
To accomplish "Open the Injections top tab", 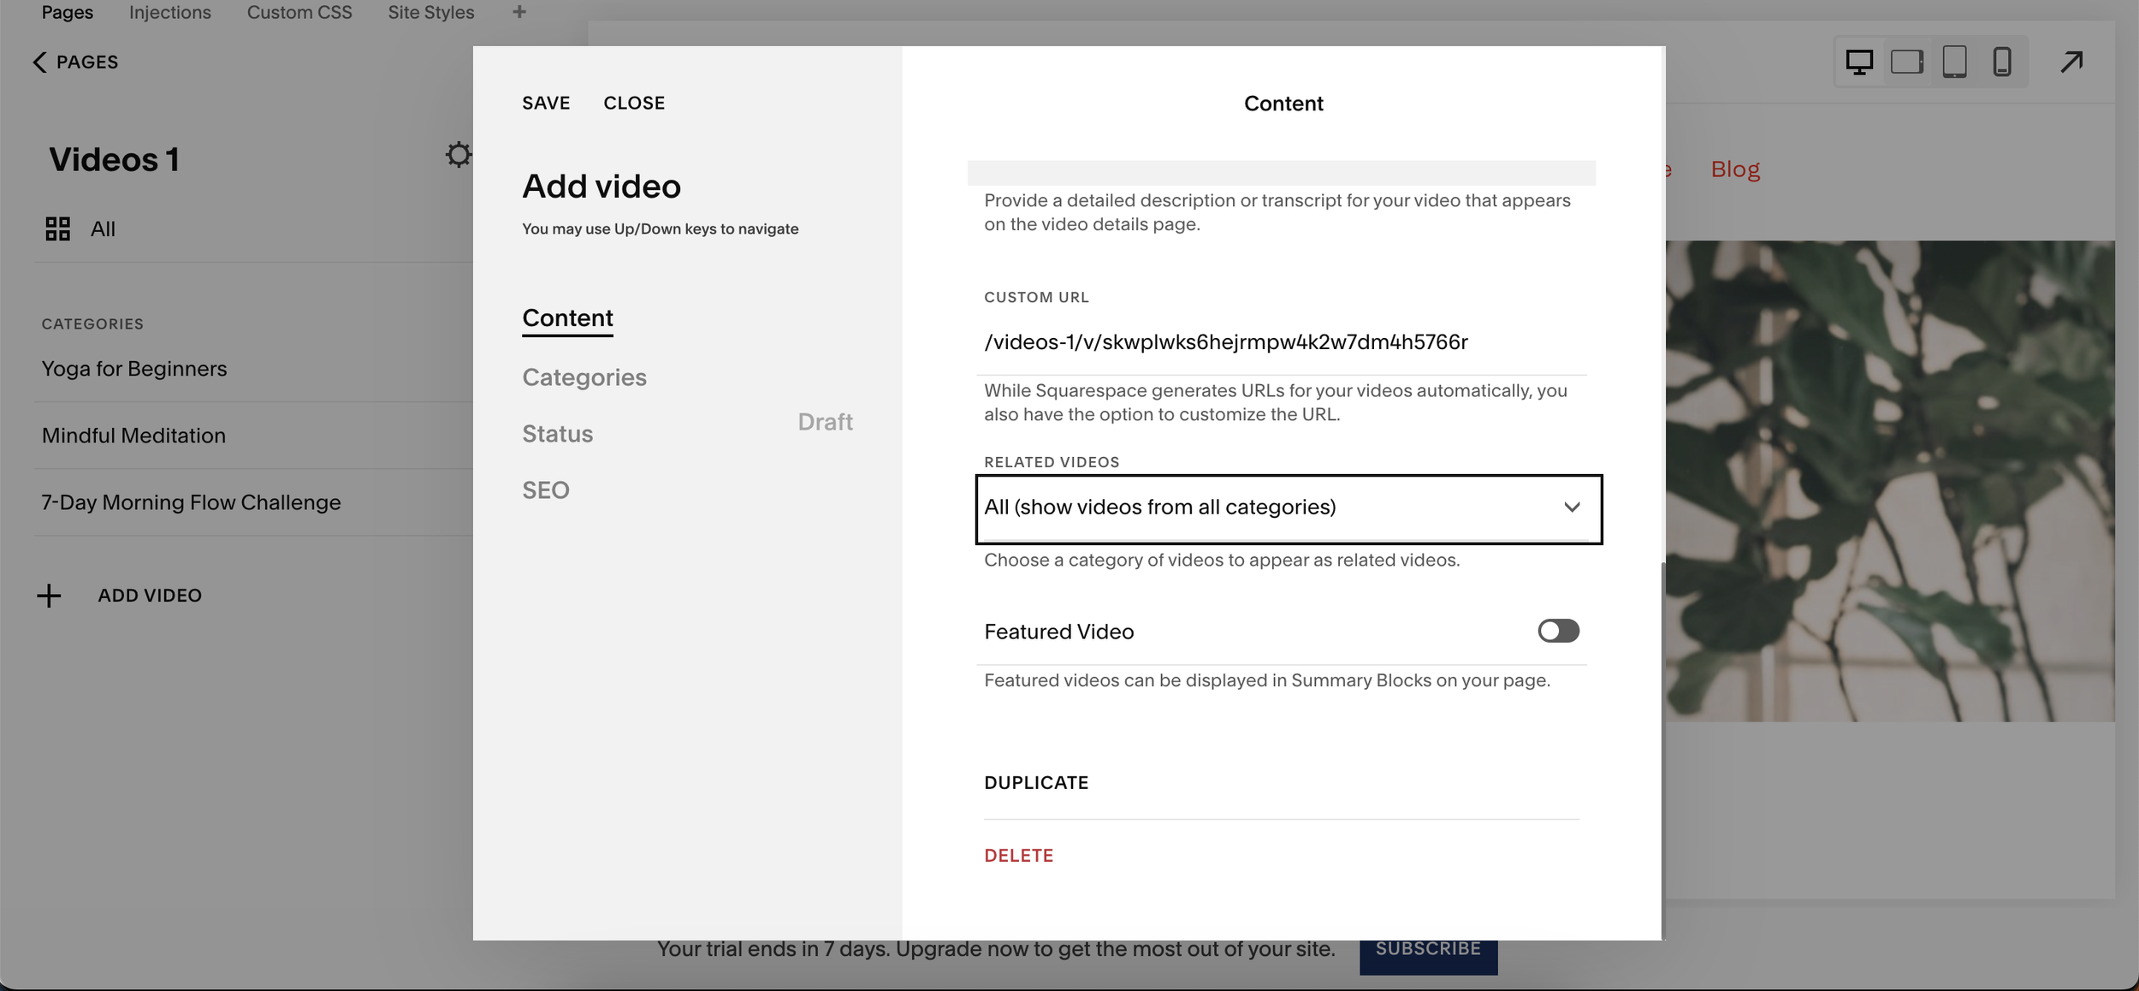I will 169,12.
